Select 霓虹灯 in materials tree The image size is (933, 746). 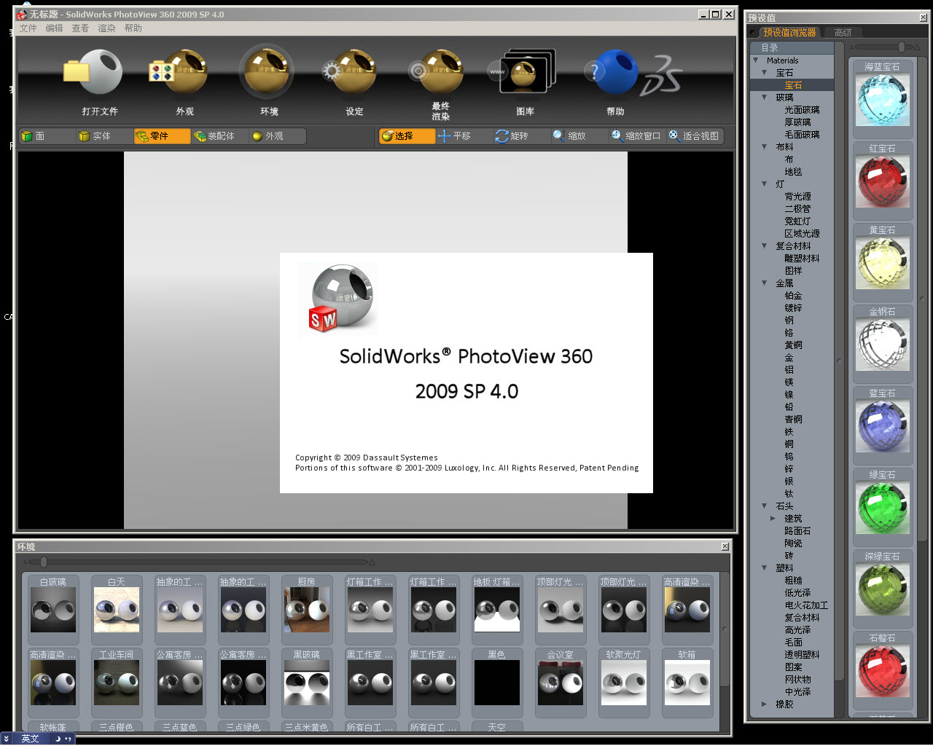coord(797,221)
